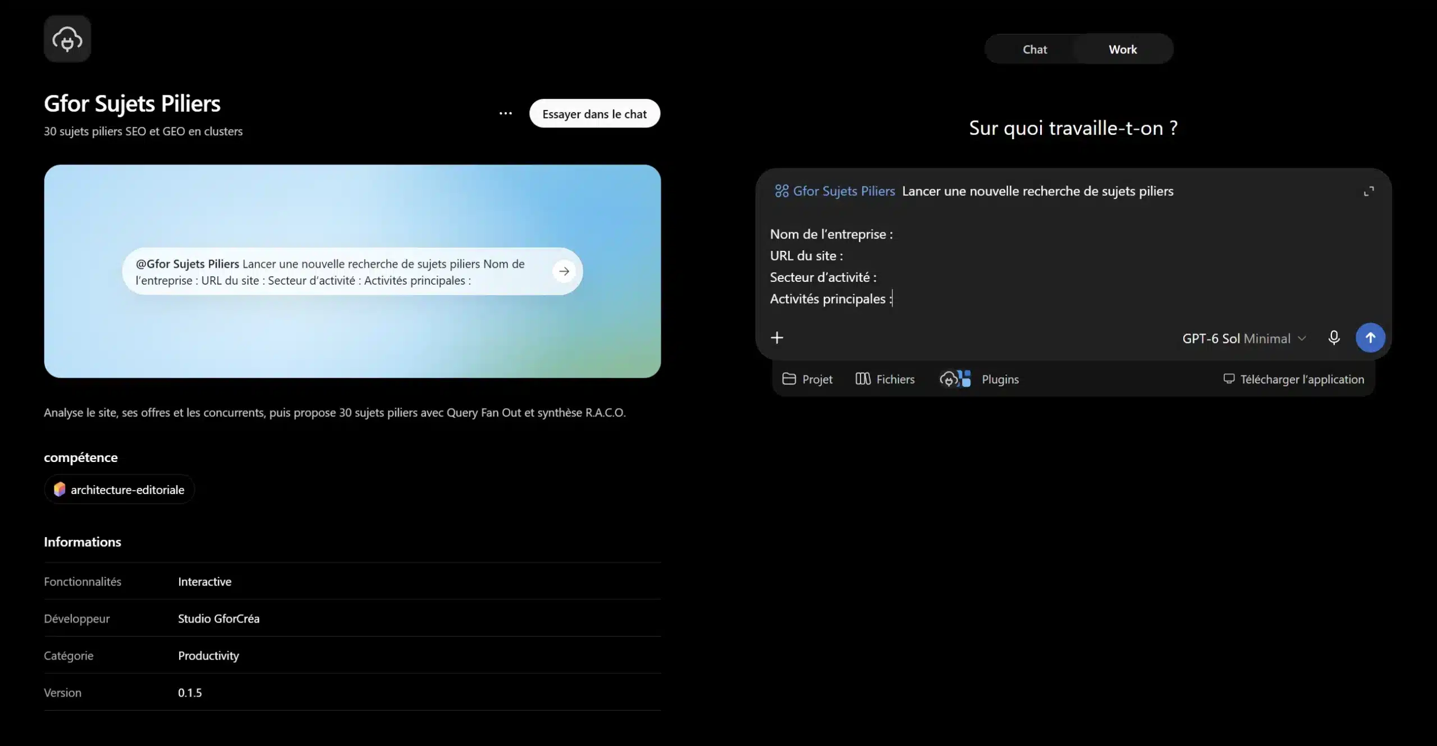Click the plus attach button
Viewport: 1437px width, 746px height.
click(777, 337)
